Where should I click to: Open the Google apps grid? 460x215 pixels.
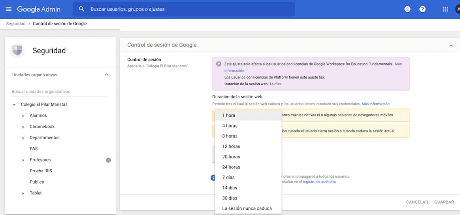(x=446, y=9)
